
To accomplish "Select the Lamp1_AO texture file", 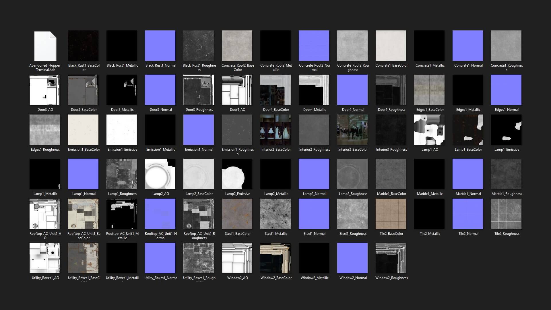I will [429, 130].
